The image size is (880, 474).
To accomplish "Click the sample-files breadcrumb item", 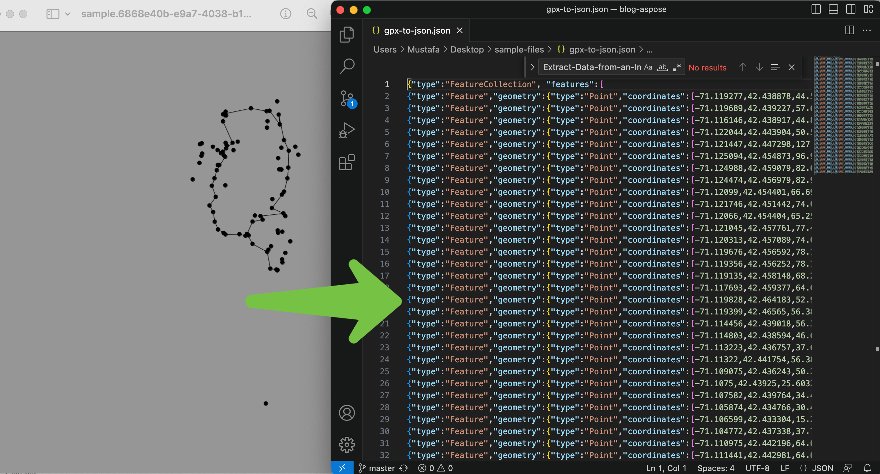I will 518,50.
